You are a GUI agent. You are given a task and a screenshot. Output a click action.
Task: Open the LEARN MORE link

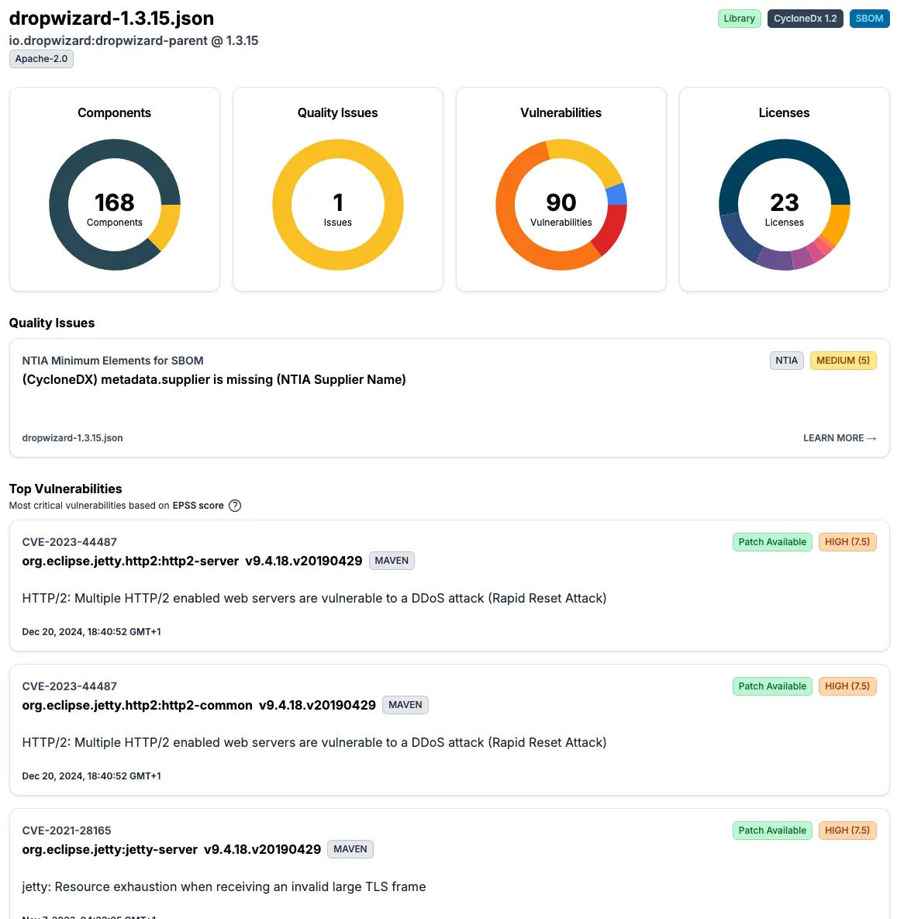coord(839,438)
